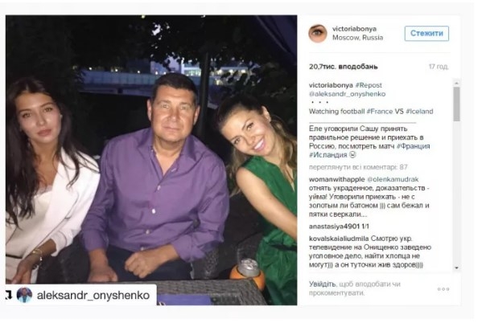
Task: Open victoriabonya profile avatar
Action: pos(318,33)
